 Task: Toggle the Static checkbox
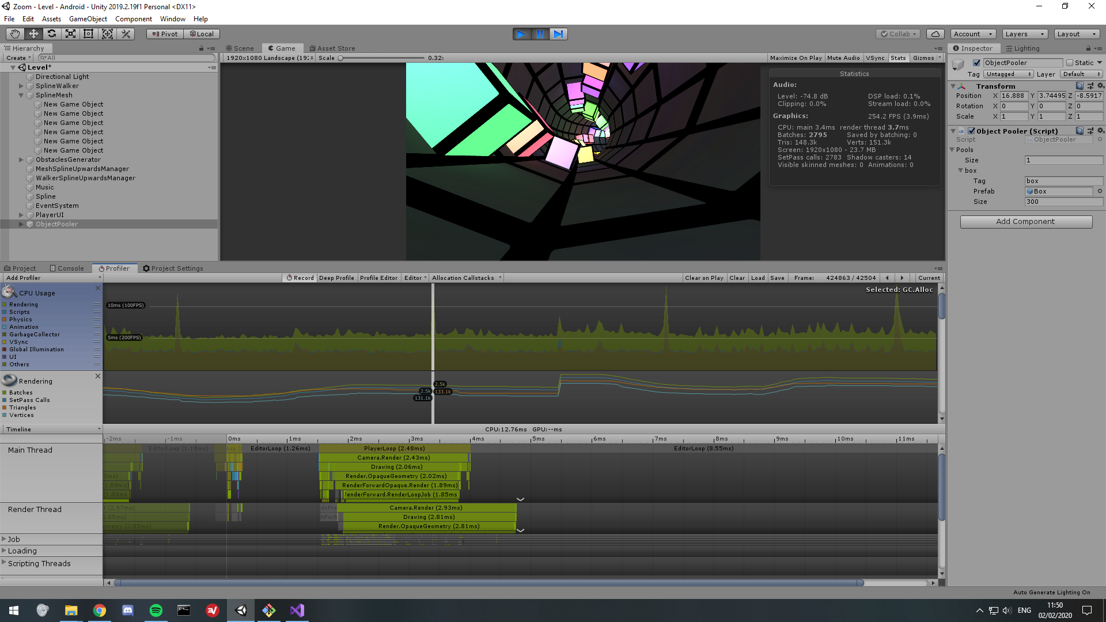1070,63
